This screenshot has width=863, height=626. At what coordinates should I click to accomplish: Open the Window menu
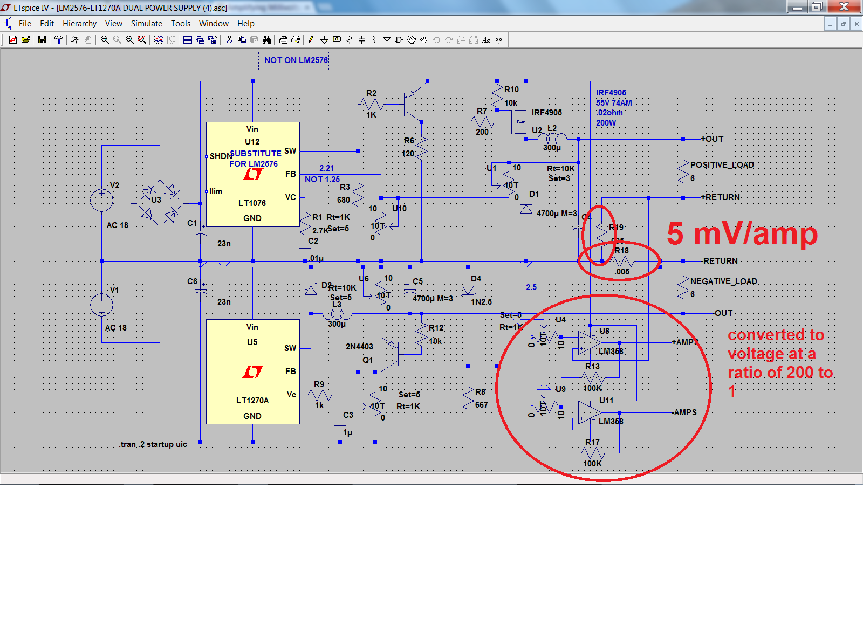point(214,24)
